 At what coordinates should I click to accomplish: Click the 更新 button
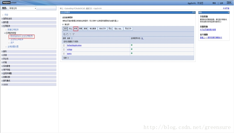coord(85,29)
